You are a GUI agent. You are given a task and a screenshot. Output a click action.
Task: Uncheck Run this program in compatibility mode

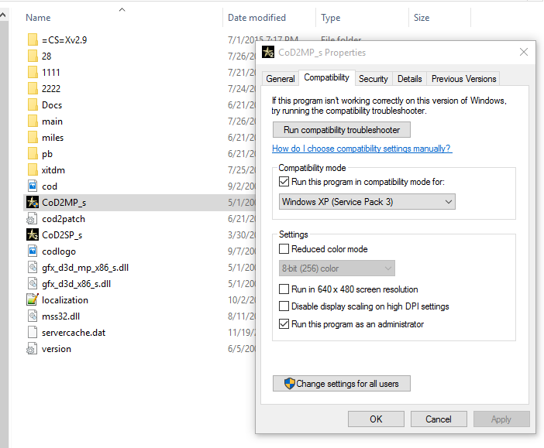click(284, 182)
